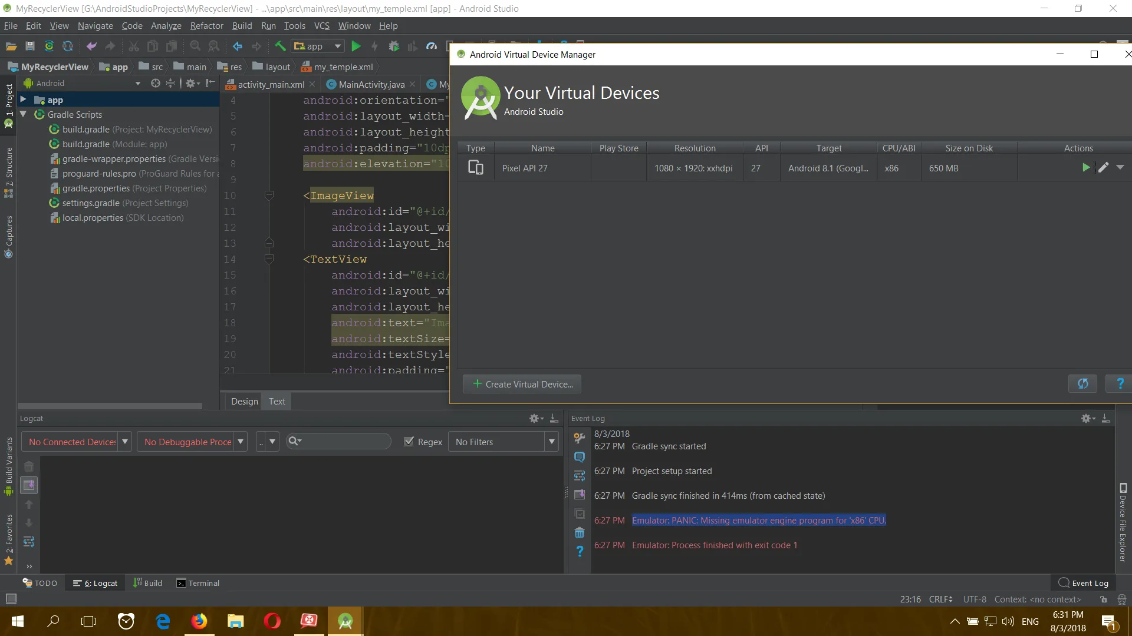Open the Refactor menu
Screen dimensions: 1132x636
coord(206,26)
